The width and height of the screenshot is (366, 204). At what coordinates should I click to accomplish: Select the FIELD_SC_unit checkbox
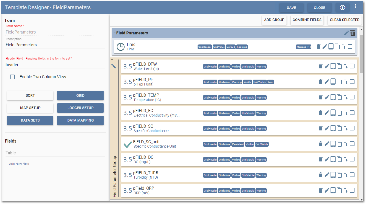tap(352, 144)
